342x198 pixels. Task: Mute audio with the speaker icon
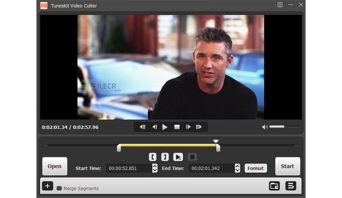[265, 127]
